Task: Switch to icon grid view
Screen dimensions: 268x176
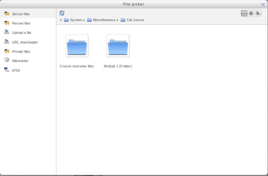Action: click(x=244, y=13)
